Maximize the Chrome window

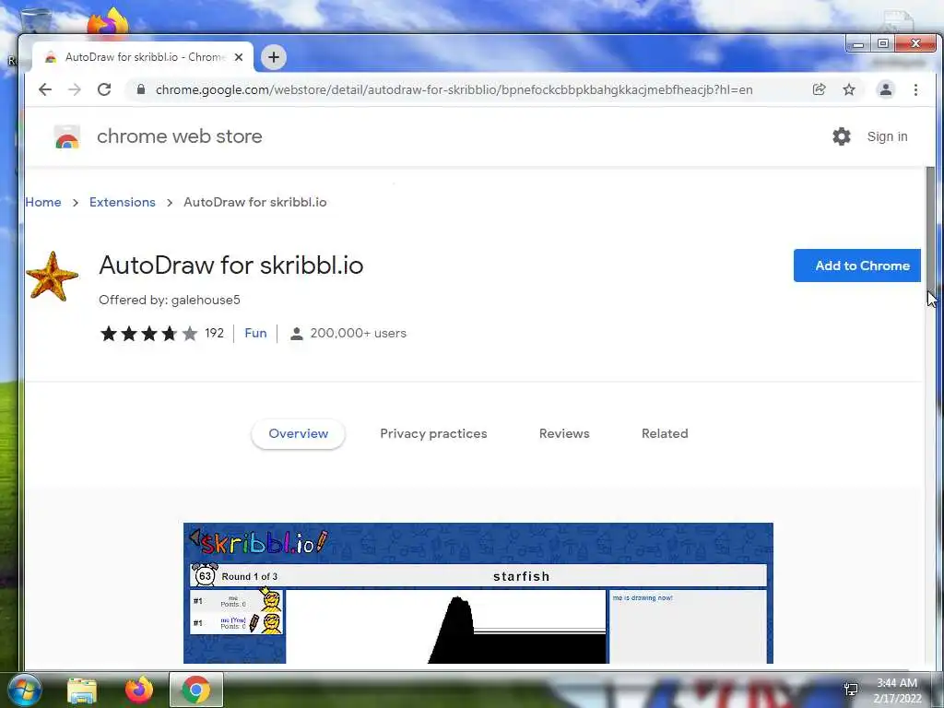(x=883, y=44)
